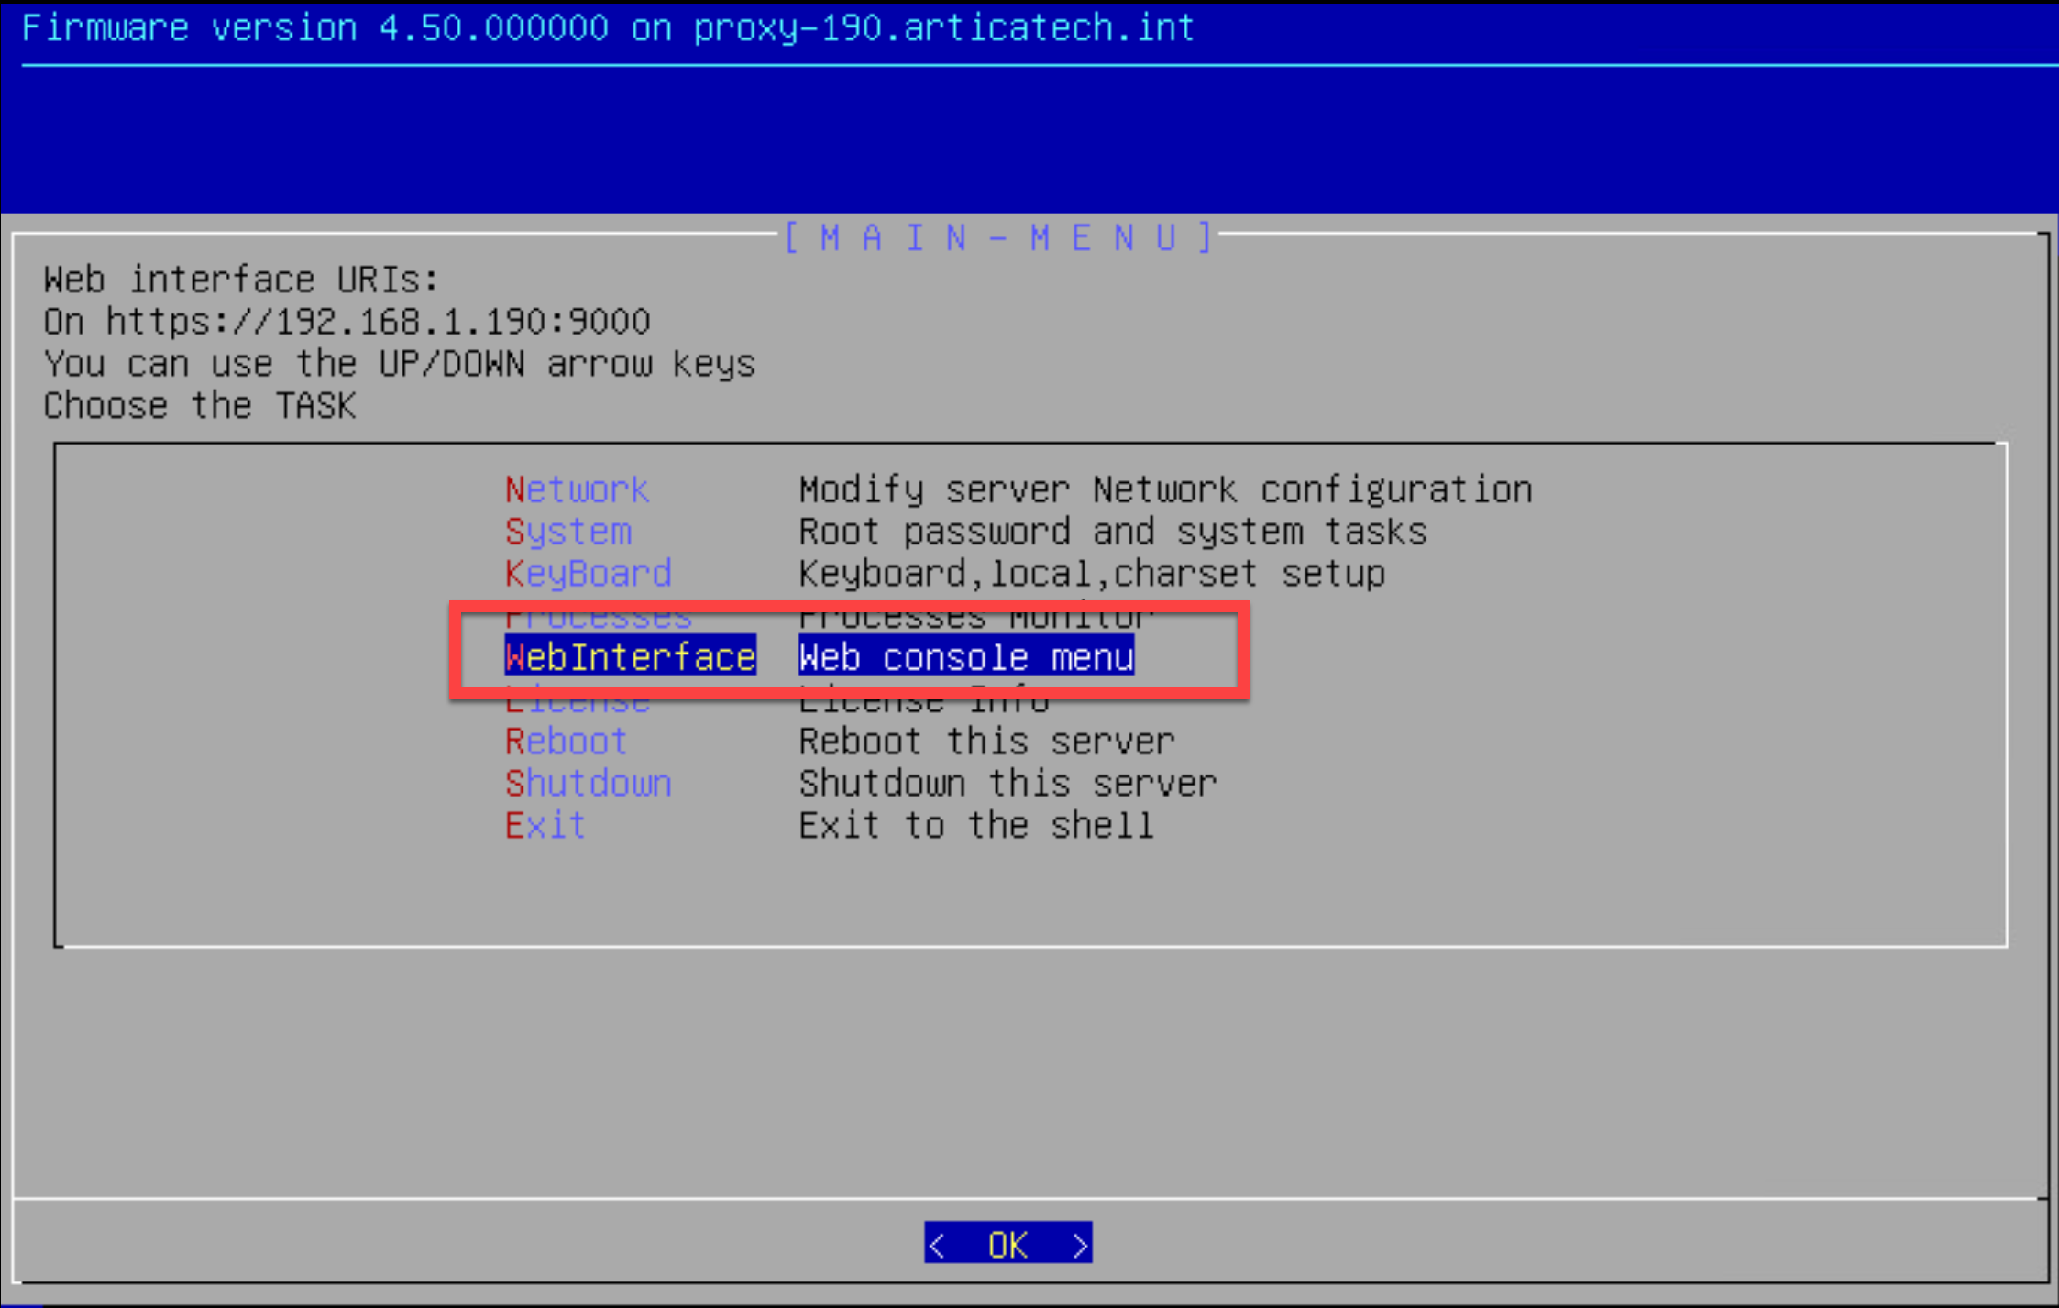
Task: Click the Reboot menu option
Action: 566,741
